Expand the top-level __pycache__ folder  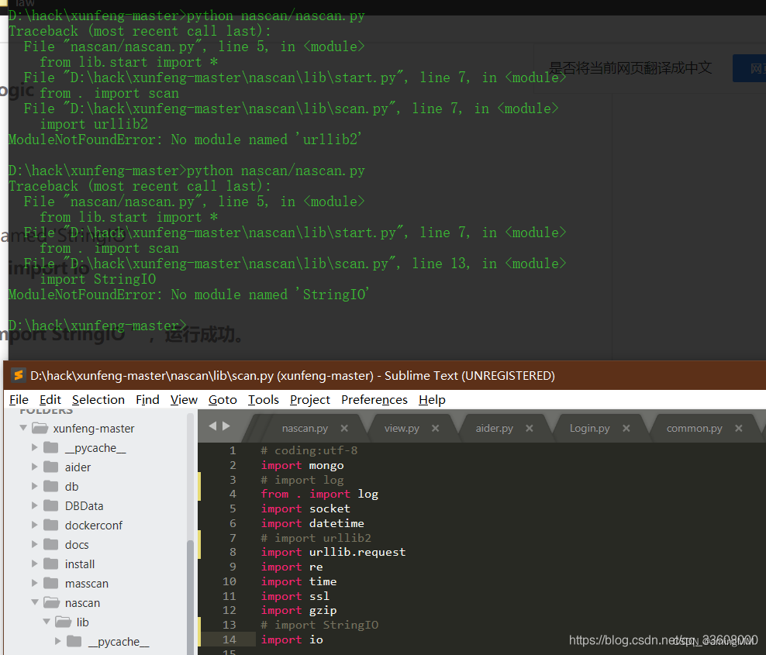point(35,447)
